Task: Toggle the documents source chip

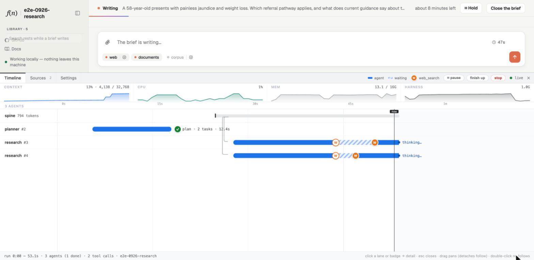Action: pyautogui.click(x=147, y=57)
